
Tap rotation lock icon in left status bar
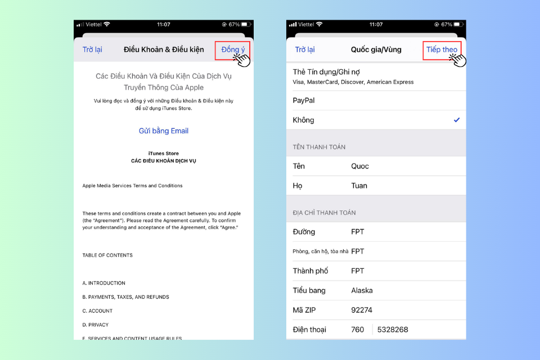[224, 24]
